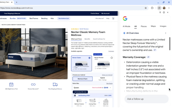Open the Size Guide link
Viewport: 172px width, 108px height.
click(109, 83)
